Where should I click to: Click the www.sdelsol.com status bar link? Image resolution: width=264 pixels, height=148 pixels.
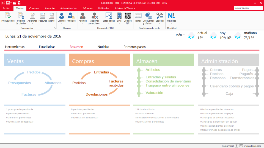point(252,146)
